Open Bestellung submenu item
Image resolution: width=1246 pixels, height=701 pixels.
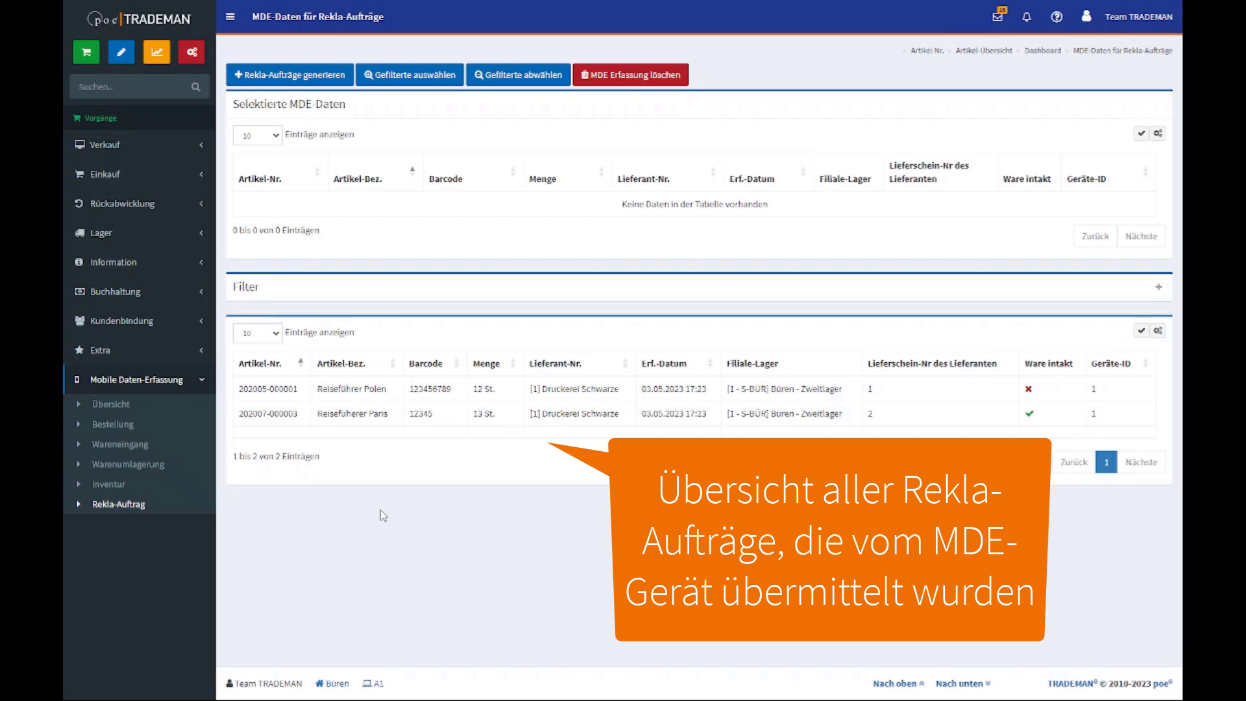click(113, 424)
